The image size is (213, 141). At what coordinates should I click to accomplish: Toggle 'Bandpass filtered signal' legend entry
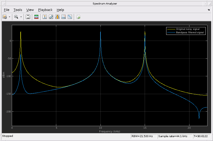pyautogui.click(x=189, y=32)
